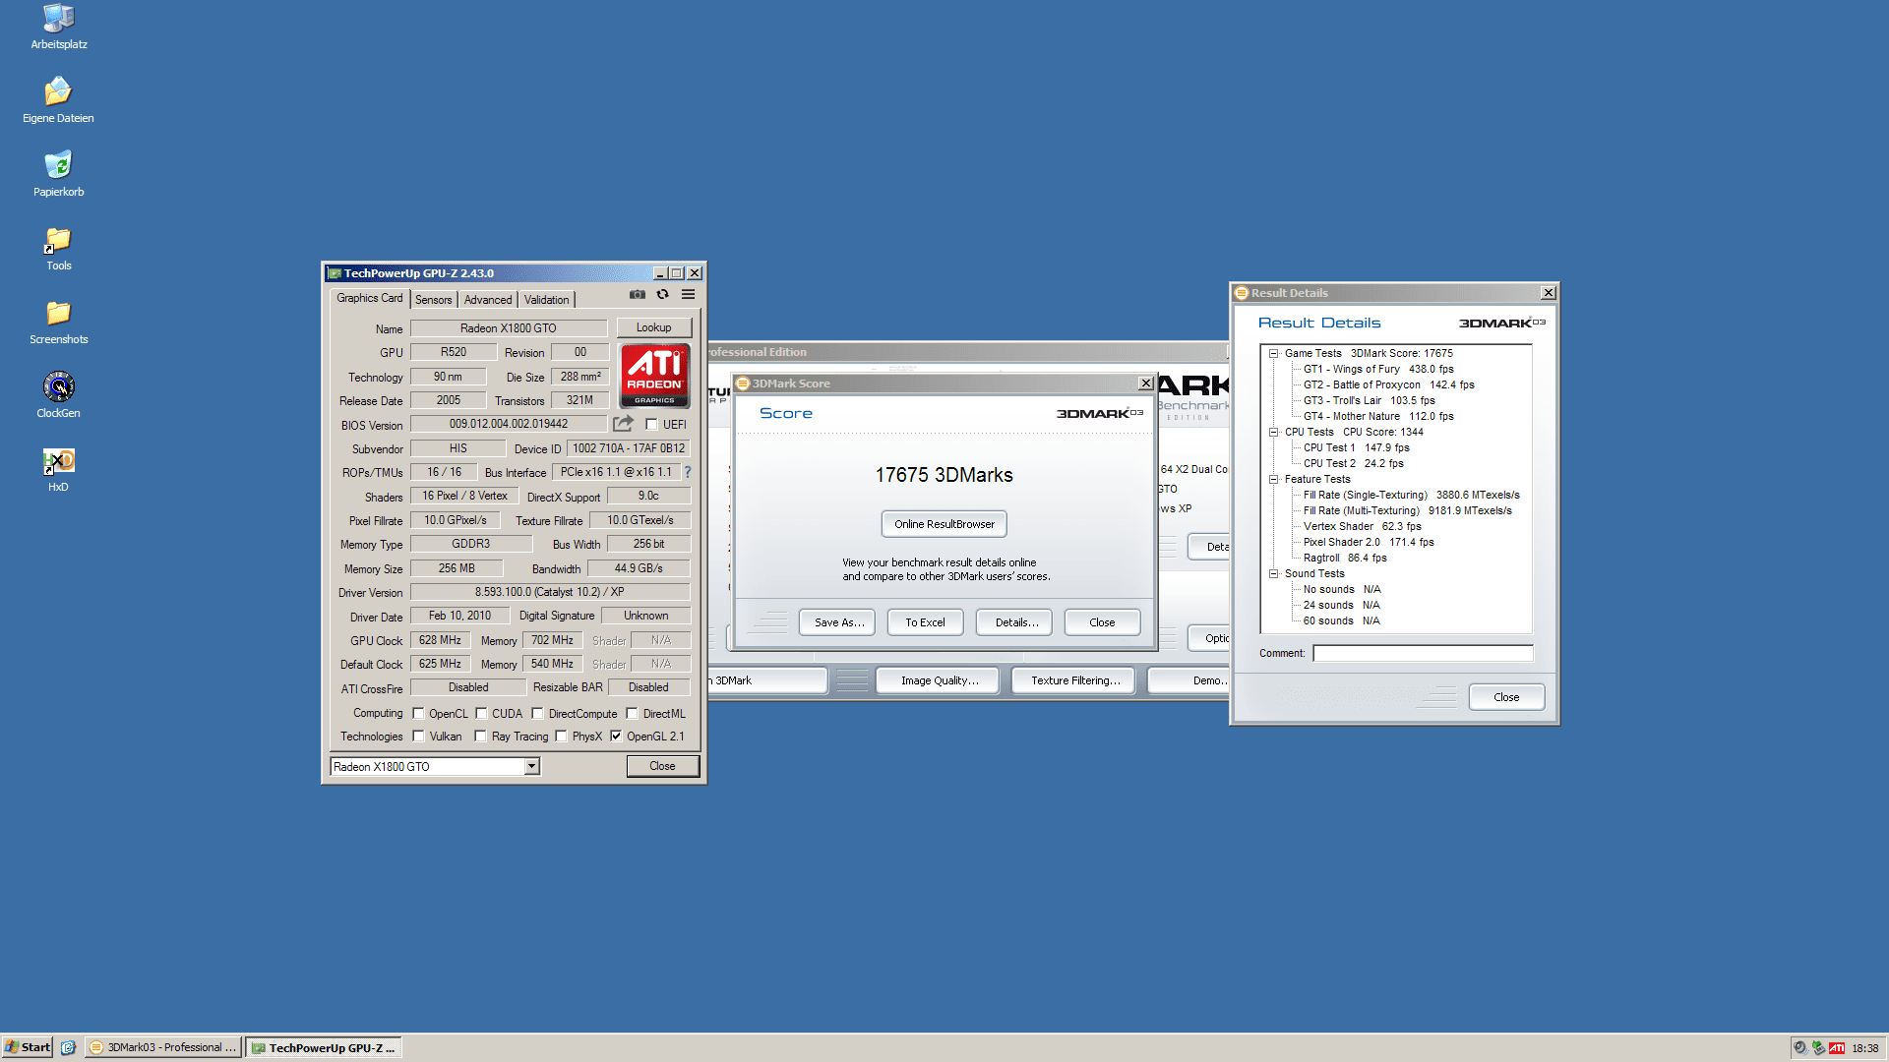Open the Arbeitsplatz desktop icon

[x=58, y=27]
